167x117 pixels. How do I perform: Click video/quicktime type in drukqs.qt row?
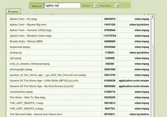pos(139,53)
